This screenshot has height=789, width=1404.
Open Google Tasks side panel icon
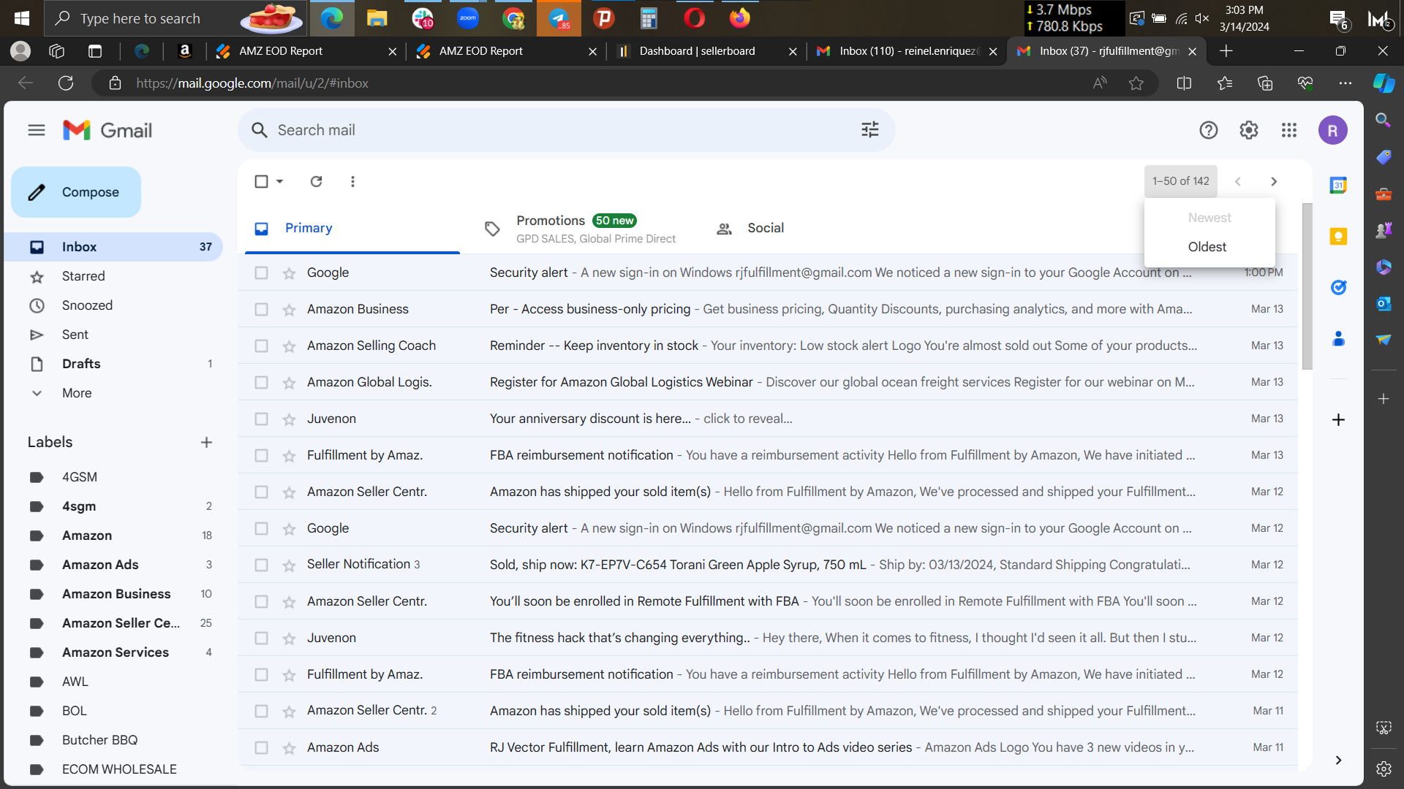click(1338, 287)
